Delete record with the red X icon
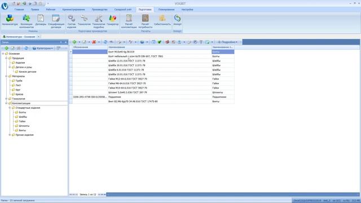The image size is (361, 203). tap(94, 42)
